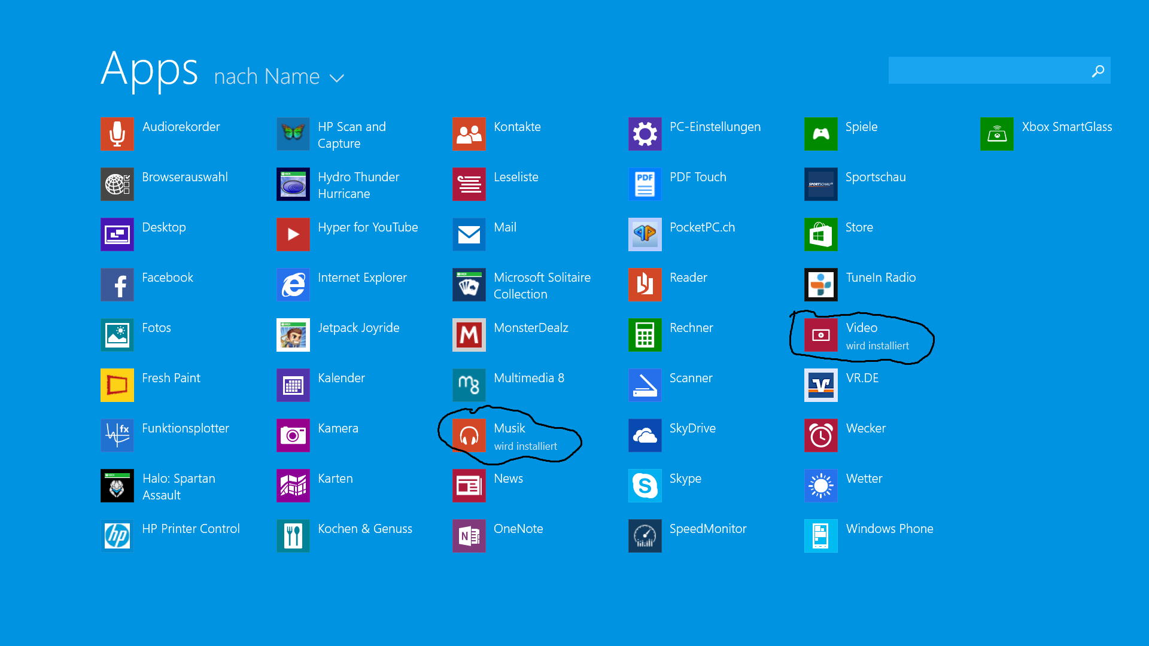The height and width of the screenshot is (646, 1149).
Task: Click the magnifier search button
Action: tap(1098, 71)
